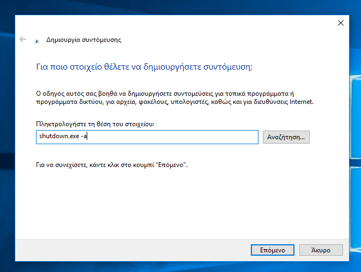Click the back arrow in wizard header
The image size is (361, 272).
coord(23,39)
